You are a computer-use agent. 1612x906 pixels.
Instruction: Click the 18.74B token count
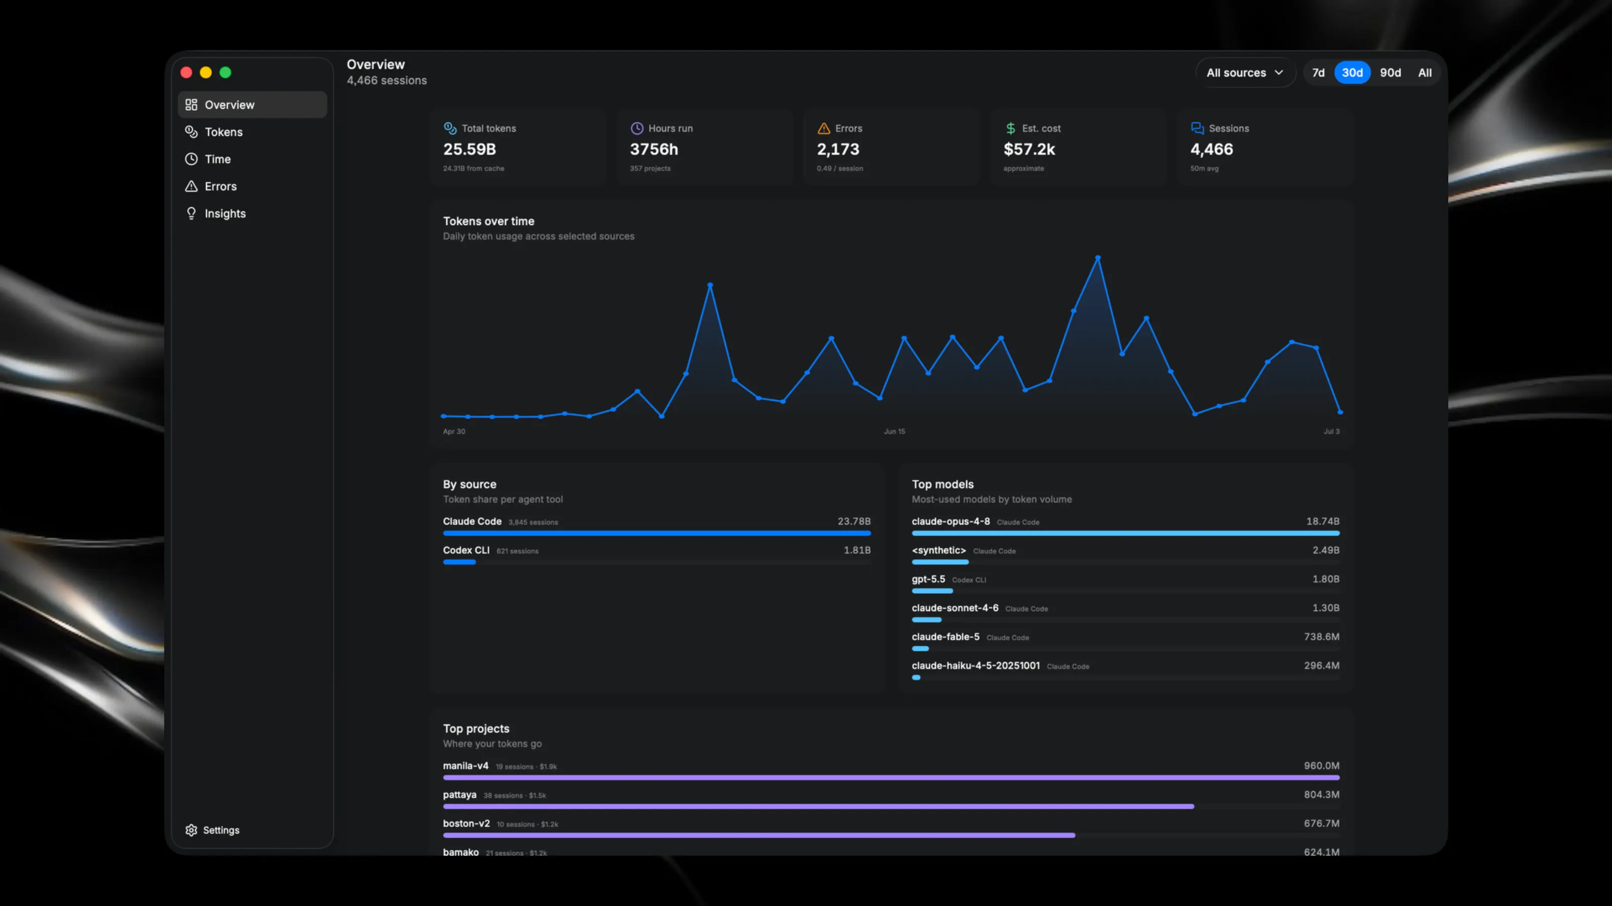coord(1323,521)
